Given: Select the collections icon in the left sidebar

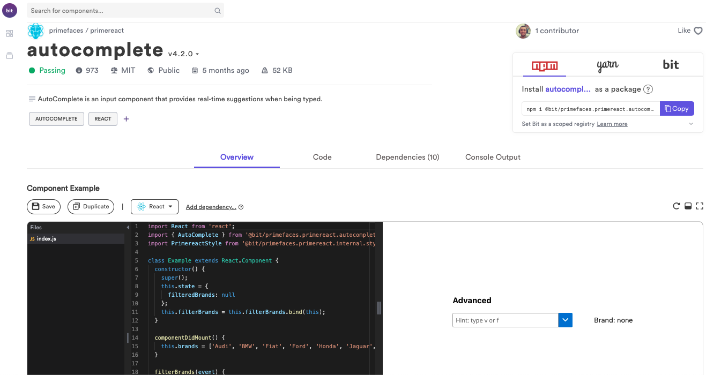Looking at the screenshot, I should (10, 55).
